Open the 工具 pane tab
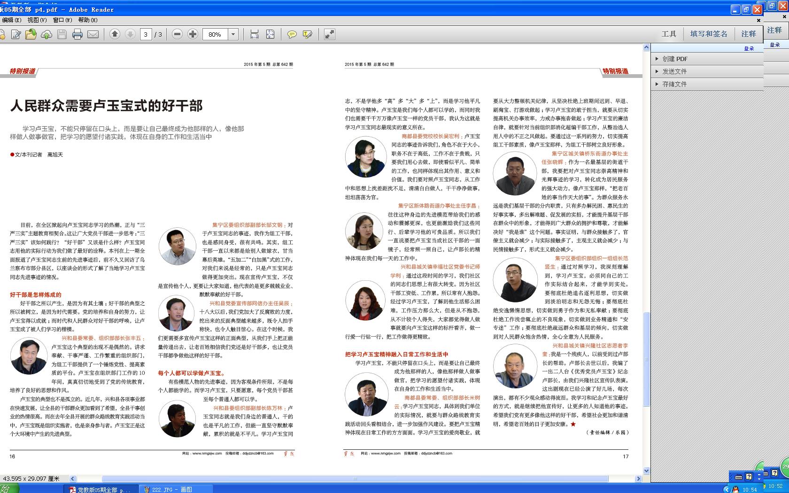 (669, 34)
